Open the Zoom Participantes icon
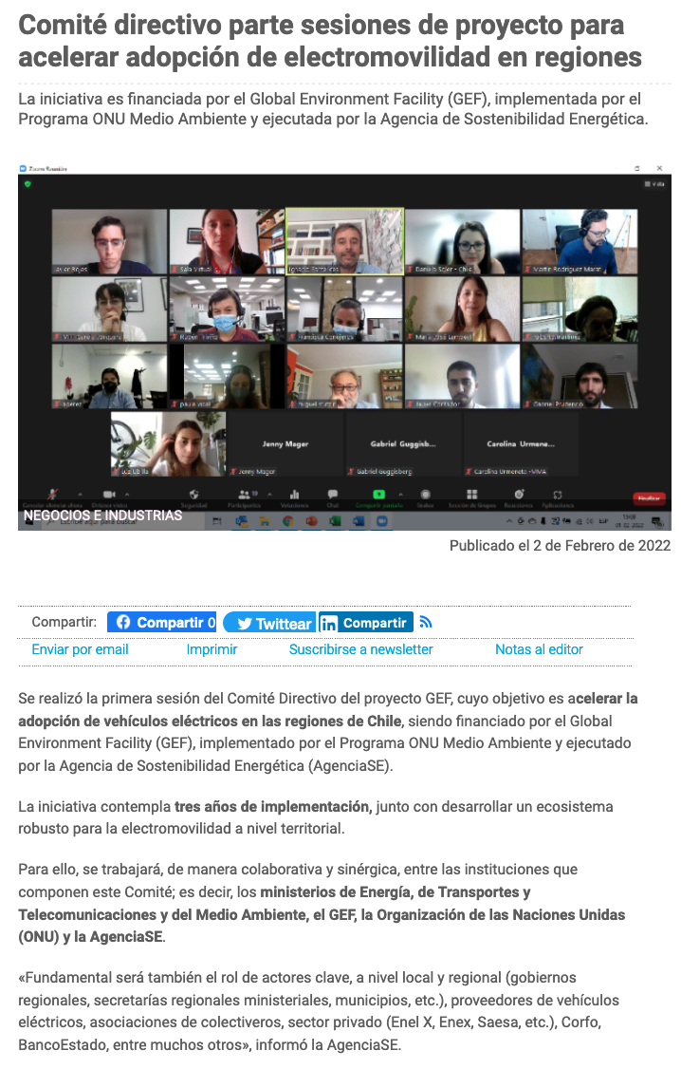681x1069 pixels. click(244, 495)
